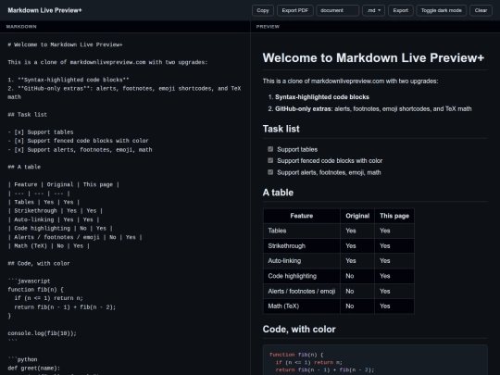500x375 pixels.
Task: Click the Clear button
Action: click(481, 10)
